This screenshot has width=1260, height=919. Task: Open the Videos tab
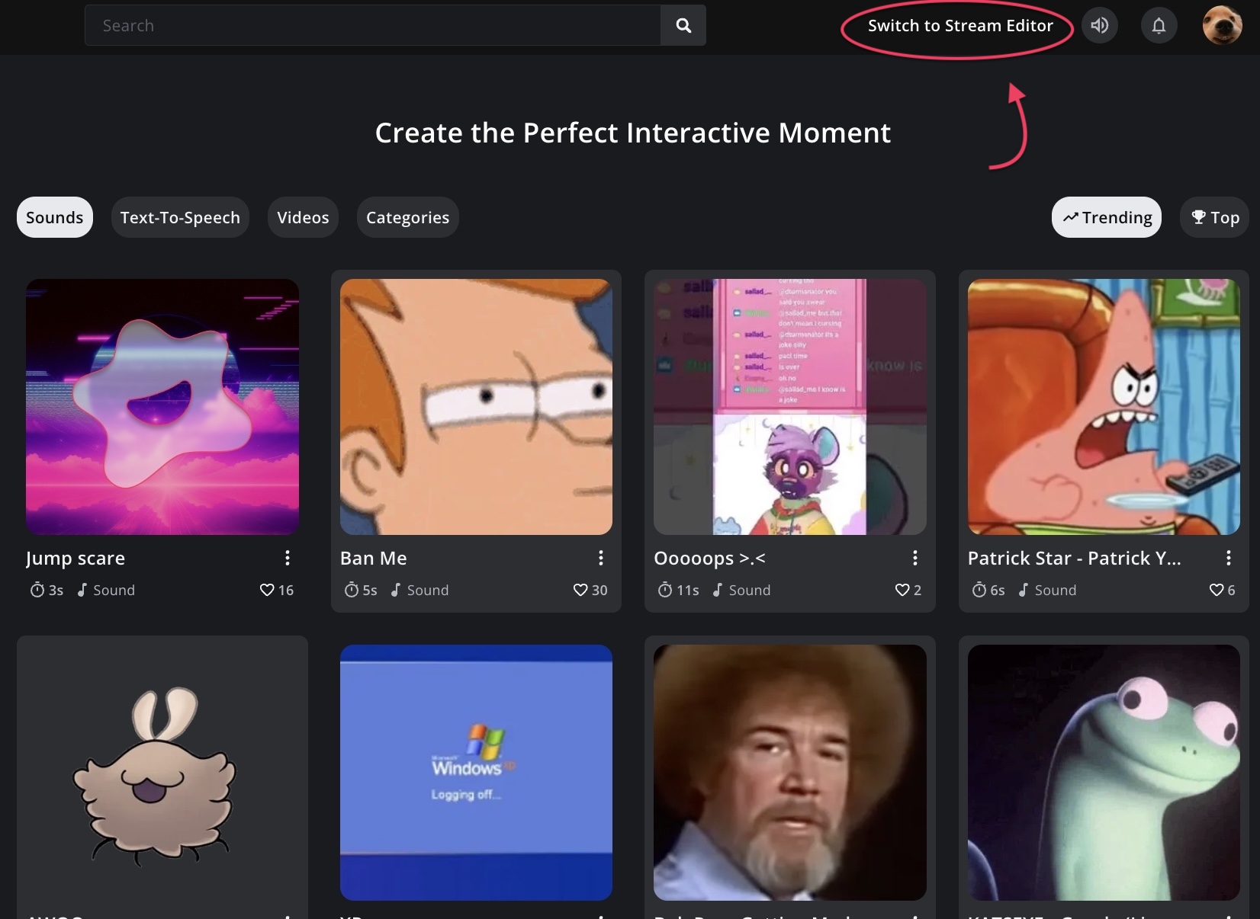303,218
